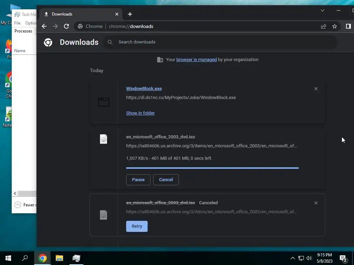Open taskbar search magnifier
This screenshot has height=265, width=354.
click(x=25, y=258)
